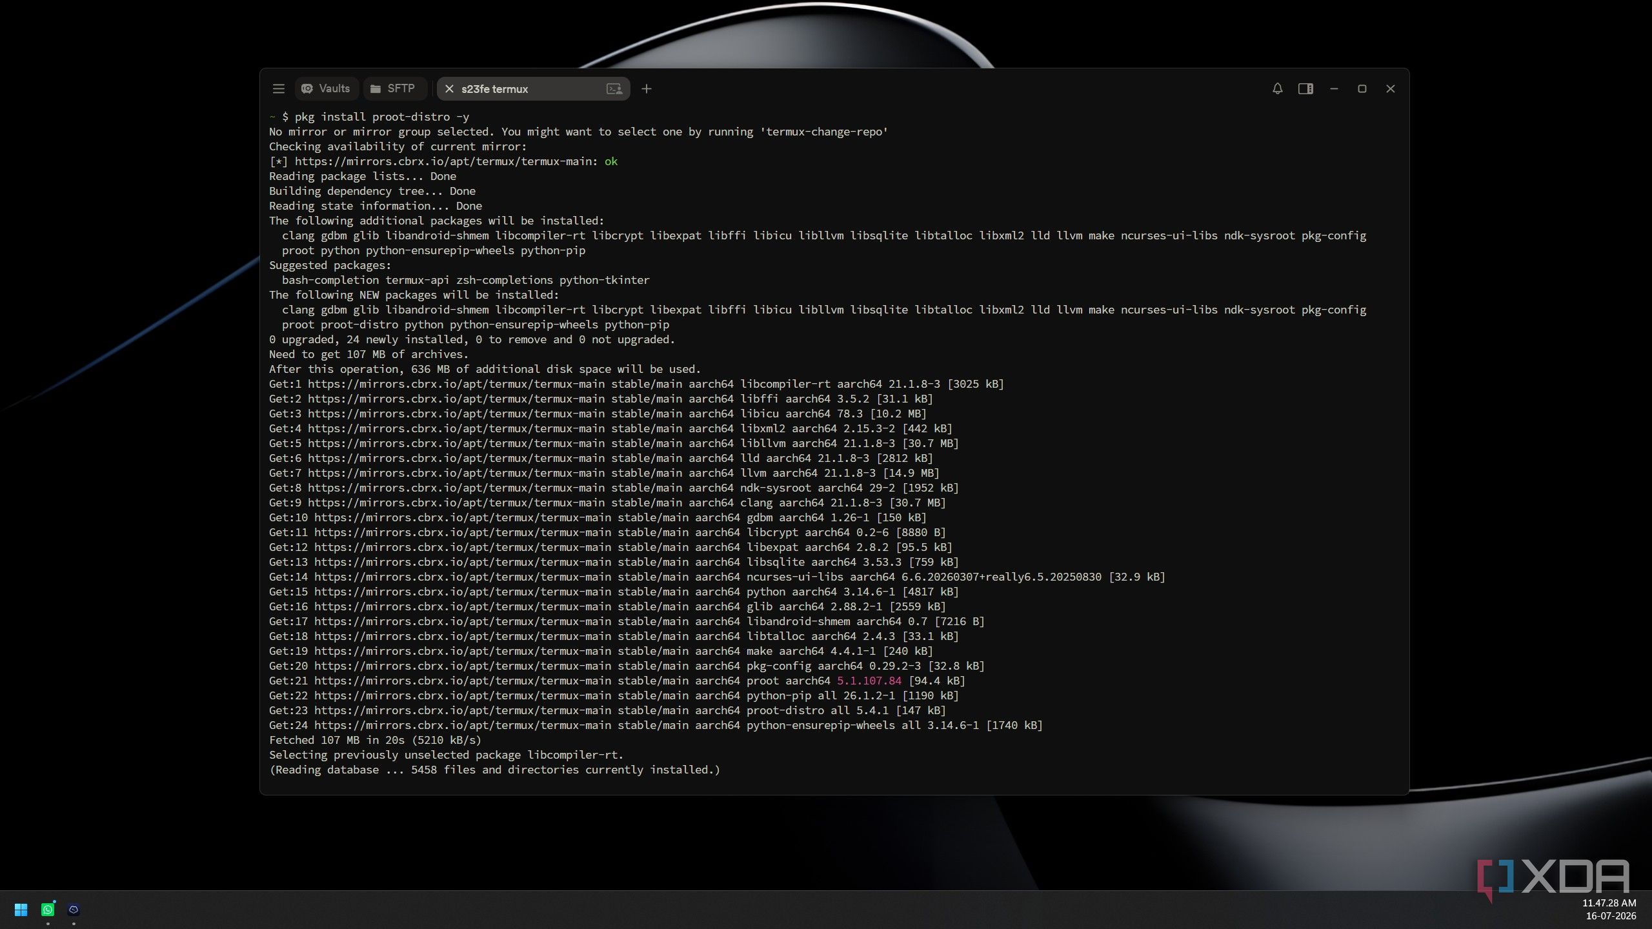Click the 'Building dependency tree... Done' line
1652x929 pixels.
coord(372,191)
